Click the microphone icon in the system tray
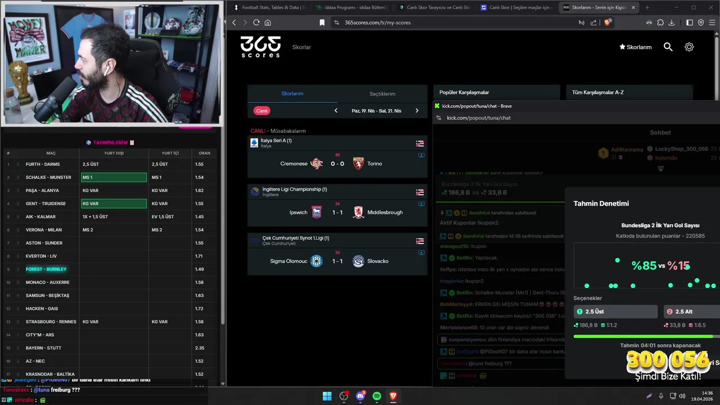 [661, 396]
